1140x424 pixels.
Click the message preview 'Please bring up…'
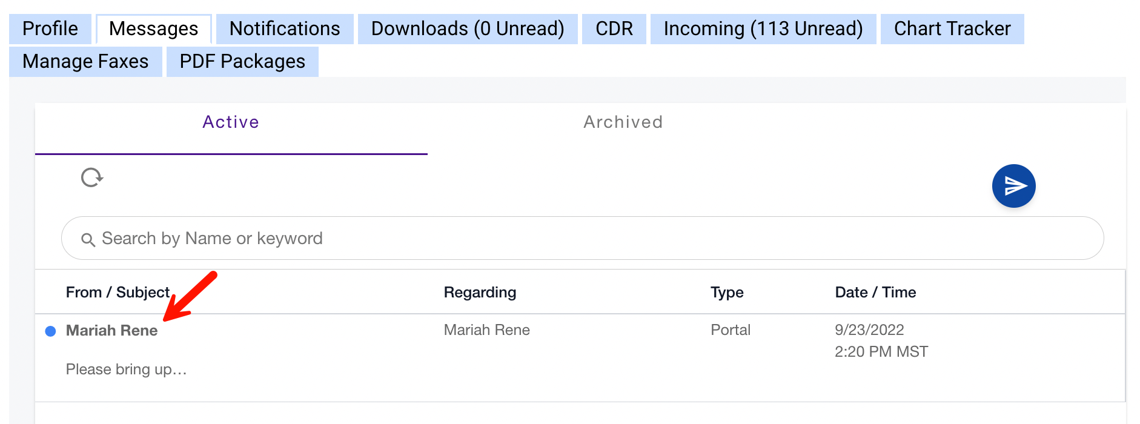pyautogui.click(x=126, y=369)
